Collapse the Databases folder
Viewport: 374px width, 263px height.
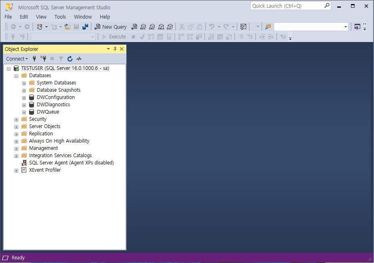[x=17, y=76]
